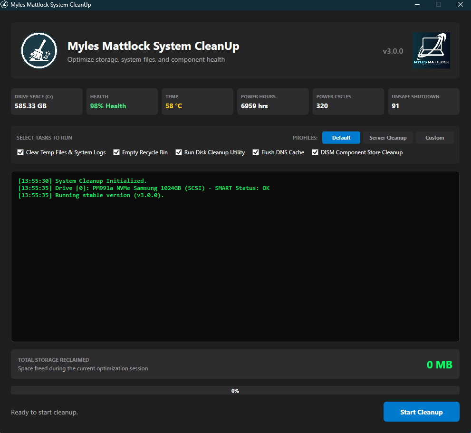Click the Myles Mattlock laptop logo

431,50
